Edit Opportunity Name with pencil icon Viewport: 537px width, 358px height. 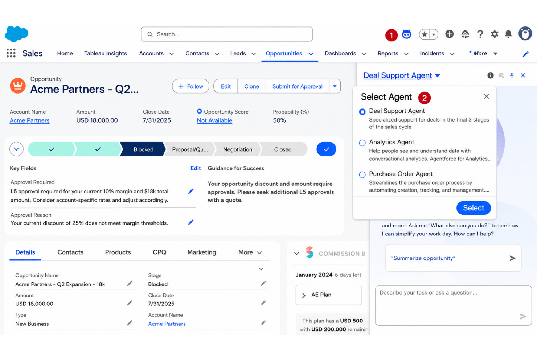click(x=130, y=283)
